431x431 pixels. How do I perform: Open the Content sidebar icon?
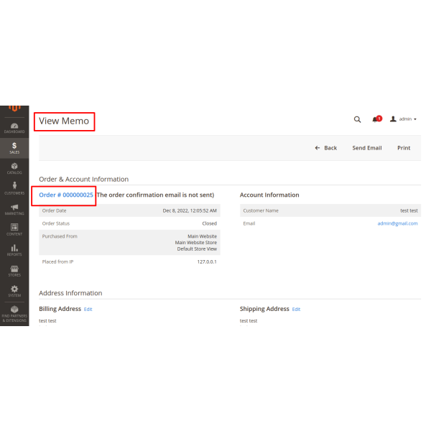14,229
